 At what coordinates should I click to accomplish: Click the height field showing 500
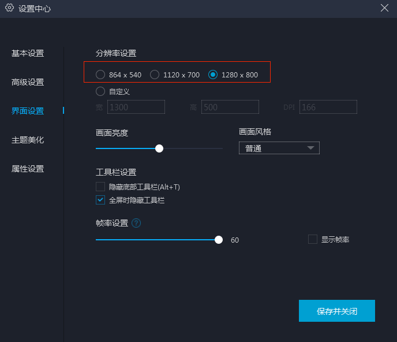230,107
